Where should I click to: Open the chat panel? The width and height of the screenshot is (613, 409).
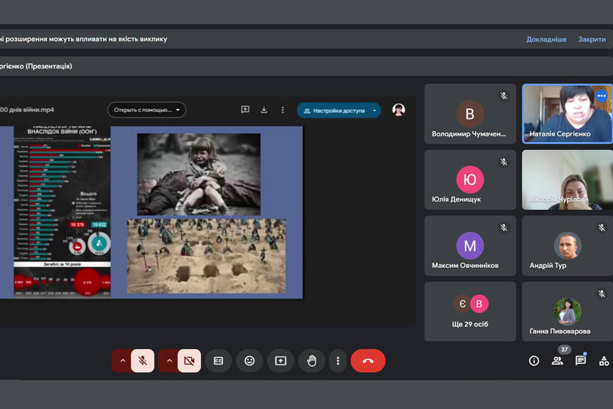pos(580,361)
